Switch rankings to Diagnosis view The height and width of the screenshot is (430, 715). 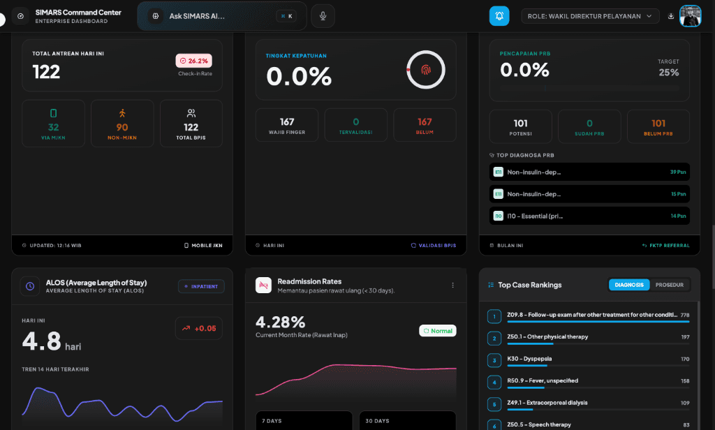point(629,285)
